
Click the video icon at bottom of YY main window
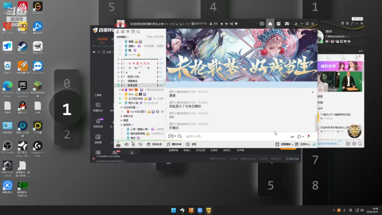[348, 144]
